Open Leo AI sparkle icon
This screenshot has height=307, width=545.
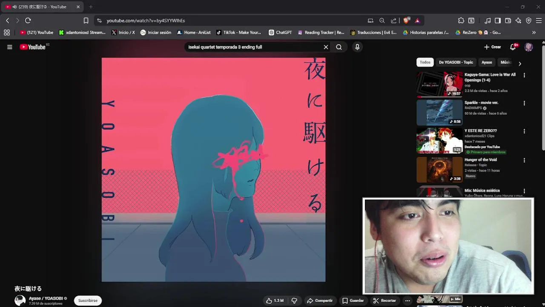point(518,20)
